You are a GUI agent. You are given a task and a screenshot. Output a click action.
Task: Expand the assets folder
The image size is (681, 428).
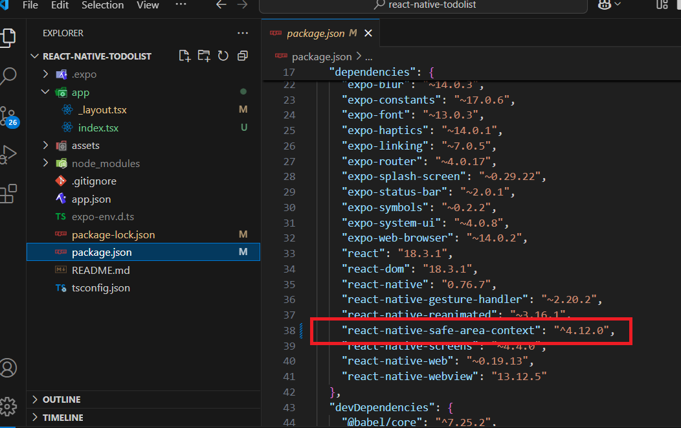[45, 146]
